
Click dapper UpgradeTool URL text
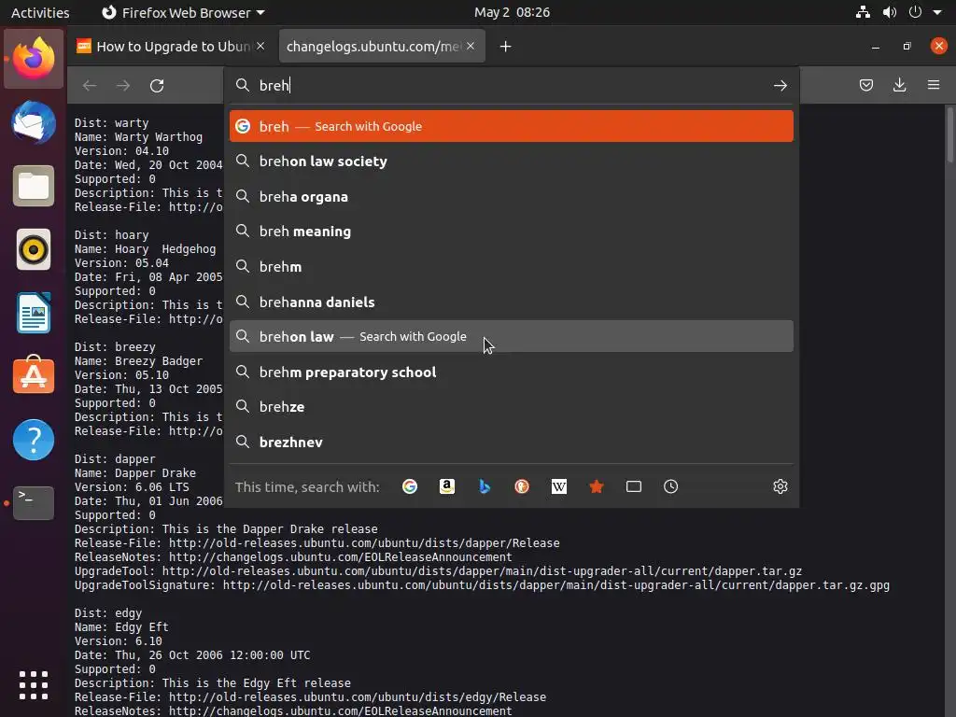pos(482,571)
